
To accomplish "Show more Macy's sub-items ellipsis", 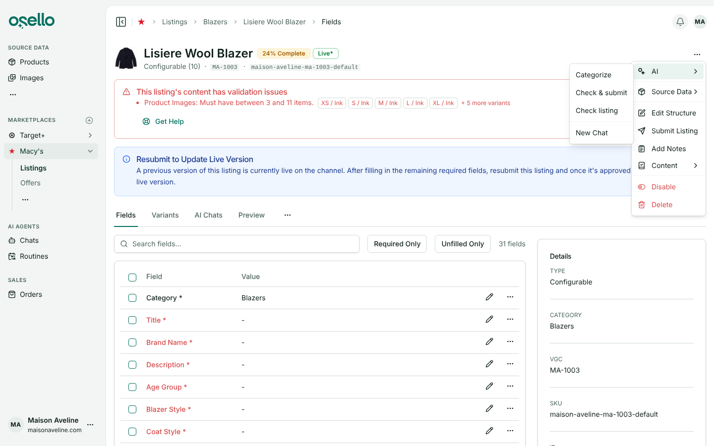I will click(25, 199).
